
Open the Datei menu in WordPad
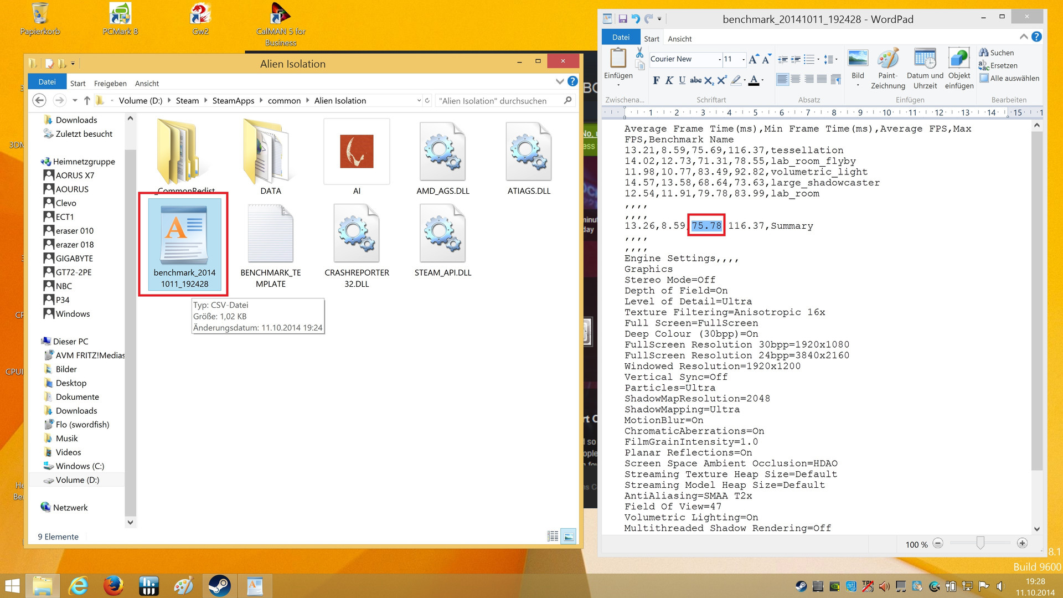pyautogui.click(x=621, y=37)
